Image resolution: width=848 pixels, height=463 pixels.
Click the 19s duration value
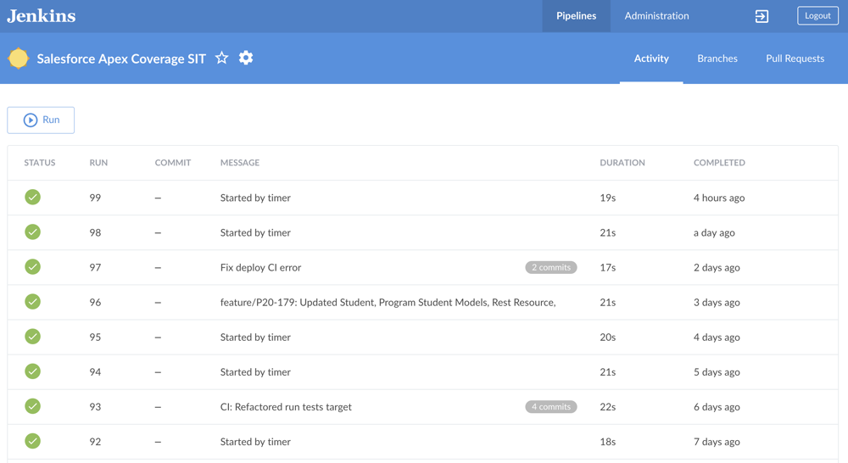point(608,198)
